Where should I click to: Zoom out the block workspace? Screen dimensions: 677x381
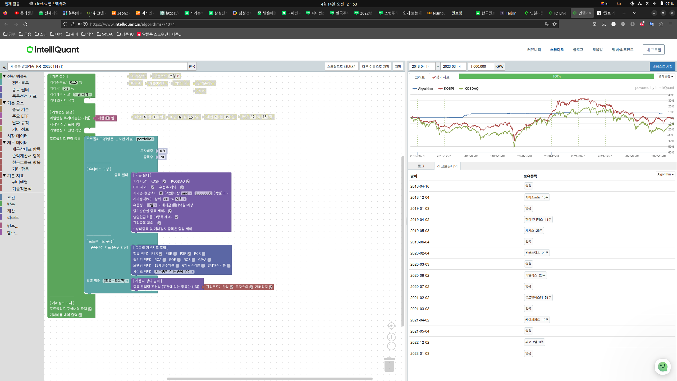pyautogui.click(x=391, y=346)
